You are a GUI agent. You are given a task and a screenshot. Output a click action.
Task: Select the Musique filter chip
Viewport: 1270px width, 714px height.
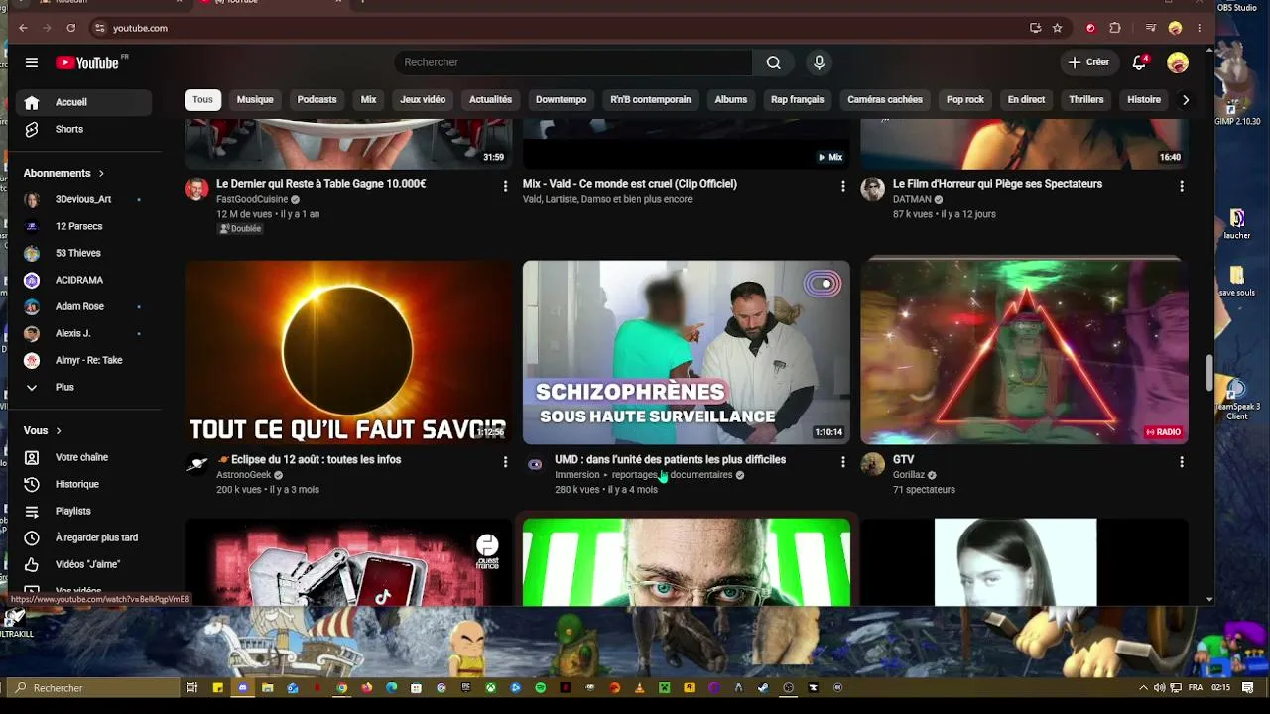pos(255,99)
